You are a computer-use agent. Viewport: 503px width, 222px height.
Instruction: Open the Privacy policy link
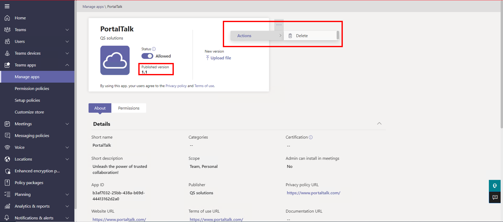[176, 86]
